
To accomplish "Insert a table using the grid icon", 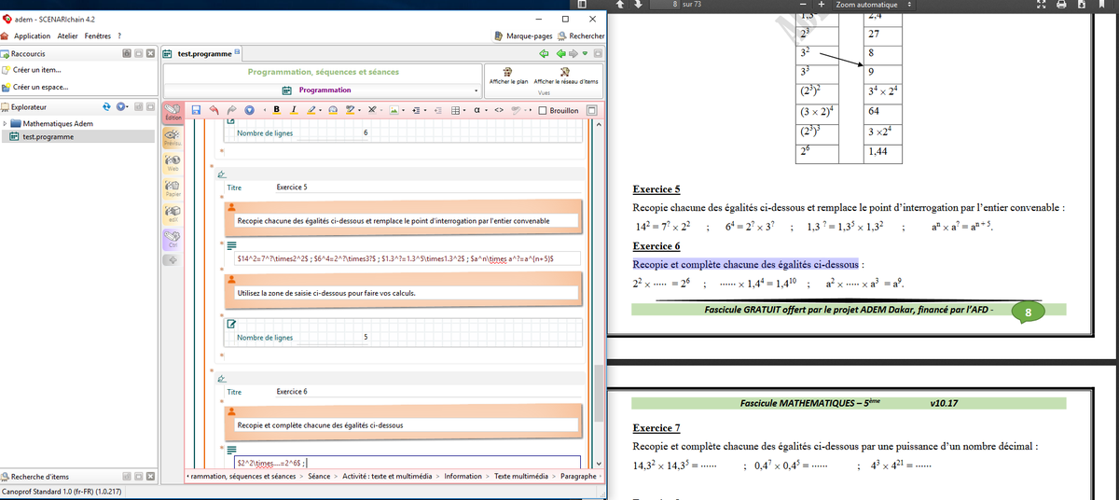I will (x=455, y=110).
